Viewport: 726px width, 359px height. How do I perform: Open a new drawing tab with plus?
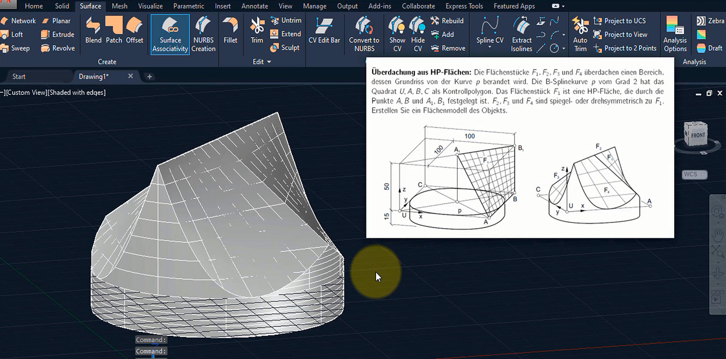pyautogui.click(x=150, y=77)
